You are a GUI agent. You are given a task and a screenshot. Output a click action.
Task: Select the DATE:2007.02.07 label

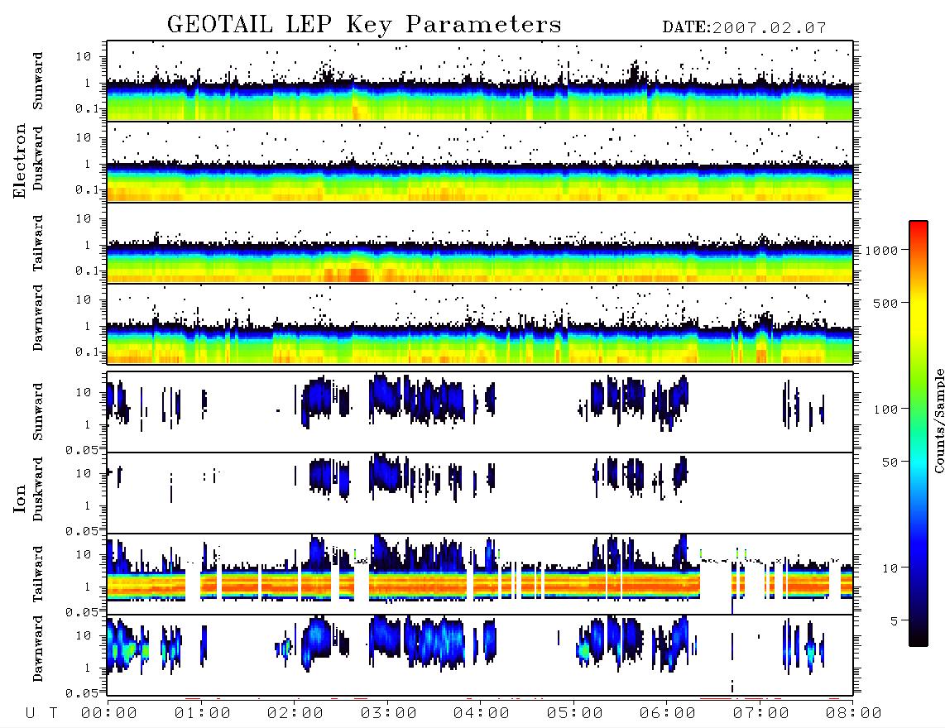point(744,28)
